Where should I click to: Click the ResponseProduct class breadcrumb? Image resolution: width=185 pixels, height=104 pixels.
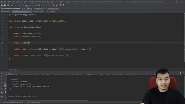[52, 8]
